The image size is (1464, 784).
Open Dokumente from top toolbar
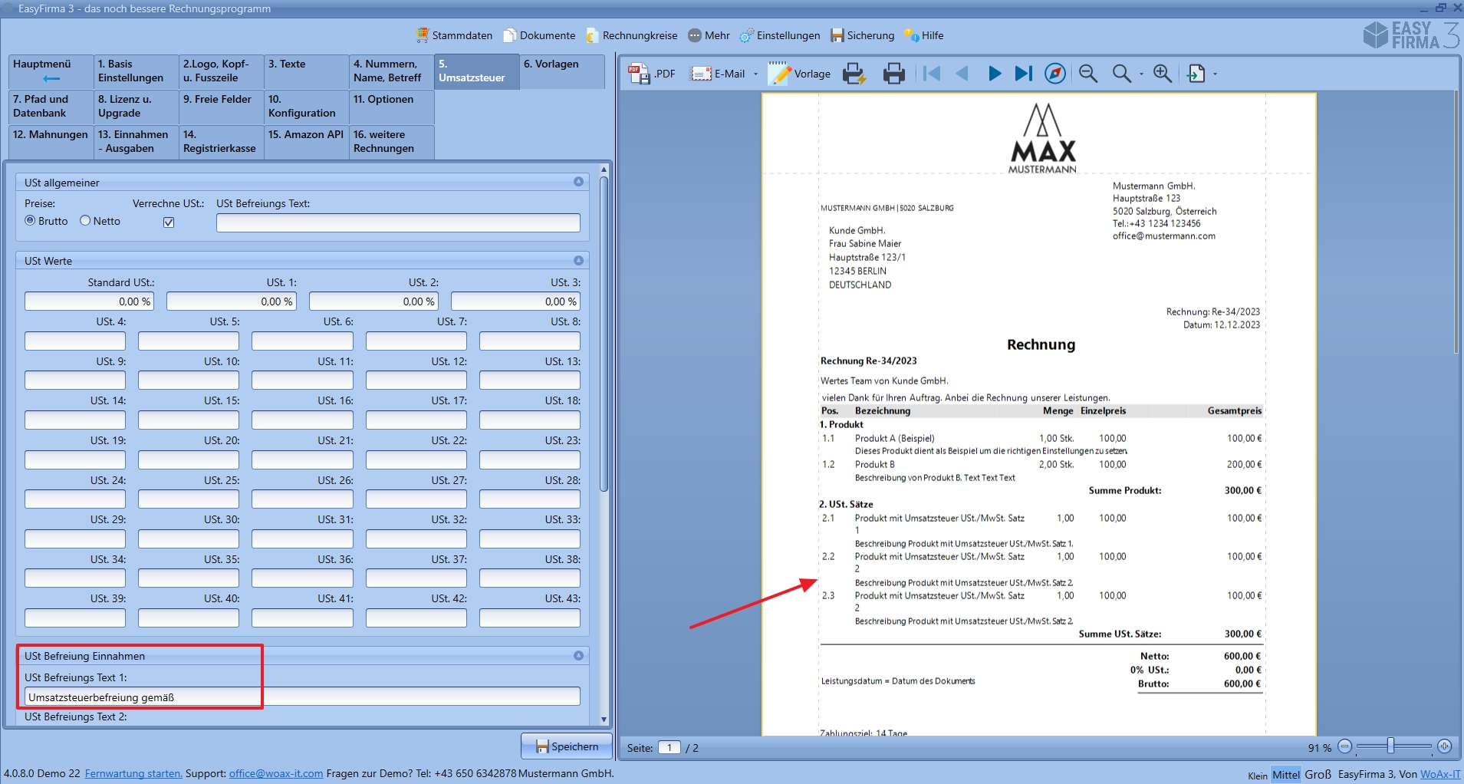click(539, 35)
